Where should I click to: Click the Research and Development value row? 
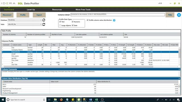tap(90, 89)
